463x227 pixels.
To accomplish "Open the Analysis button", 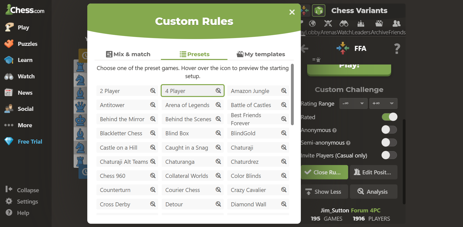I will point(373,191).
